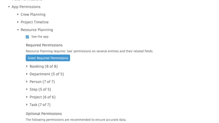The width and height of the screenshot is (219, 123).
Task: Expand the Project (6 of 6) arrow
Action: [27, 97]
